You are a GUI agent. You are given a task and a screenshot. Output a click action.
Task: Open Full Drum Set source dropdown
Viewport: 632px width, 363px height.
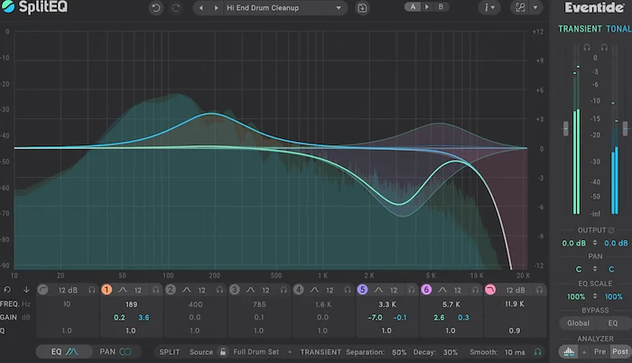[262, 351]
